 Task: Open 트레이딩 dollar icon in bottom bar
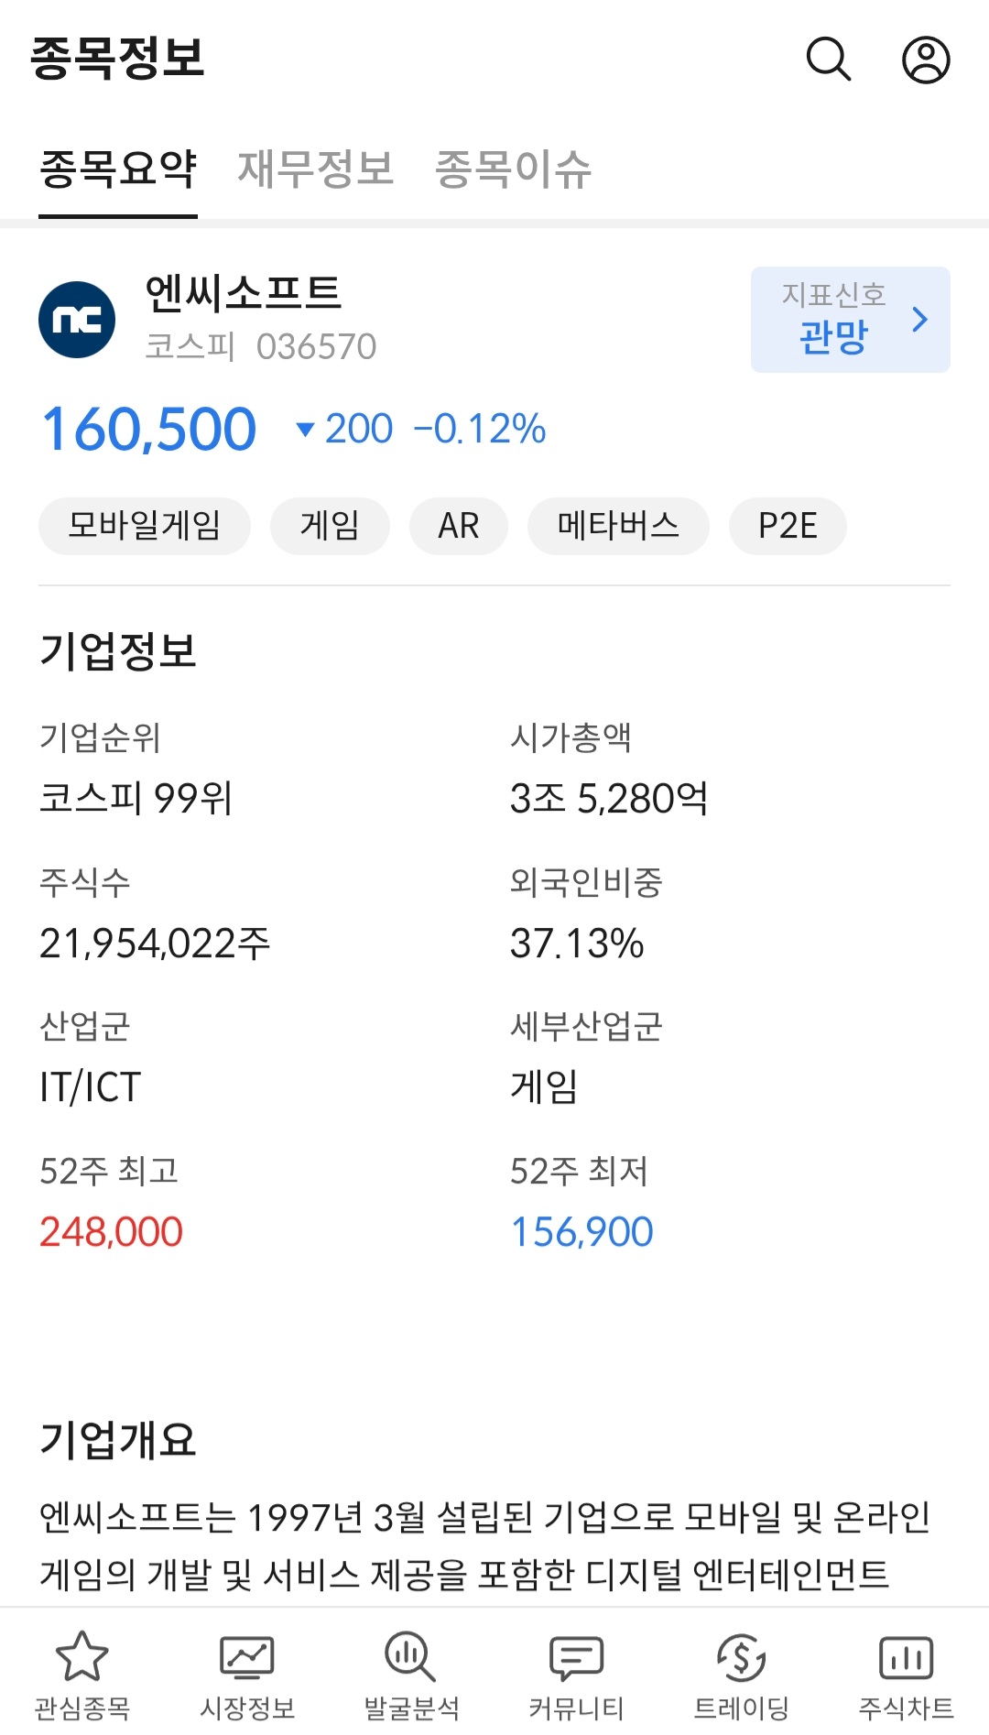click(x=741, y=1657)
